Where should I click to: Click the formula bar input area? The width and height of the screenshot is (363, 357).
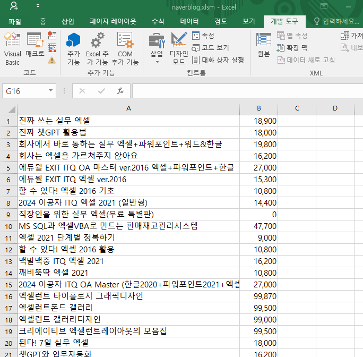pos(247,91)
